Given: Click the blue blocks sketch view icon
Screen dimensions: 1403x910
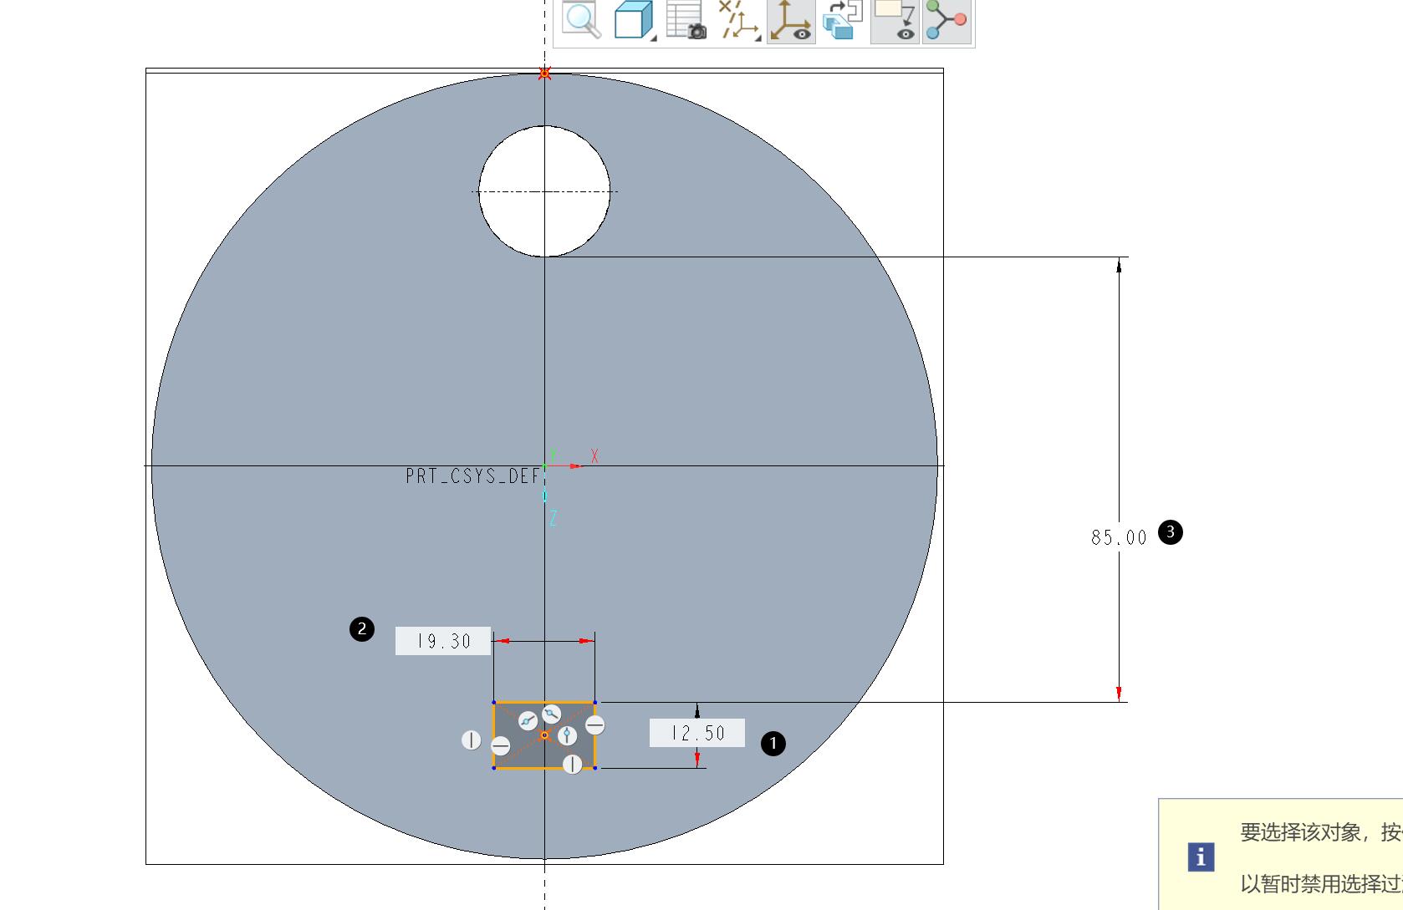Looking at the screenshot, I should [x=842, y=20].
